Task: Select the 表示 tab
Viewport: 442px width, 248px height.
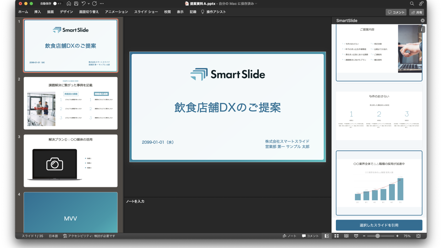Action: (x=180, y=12)
